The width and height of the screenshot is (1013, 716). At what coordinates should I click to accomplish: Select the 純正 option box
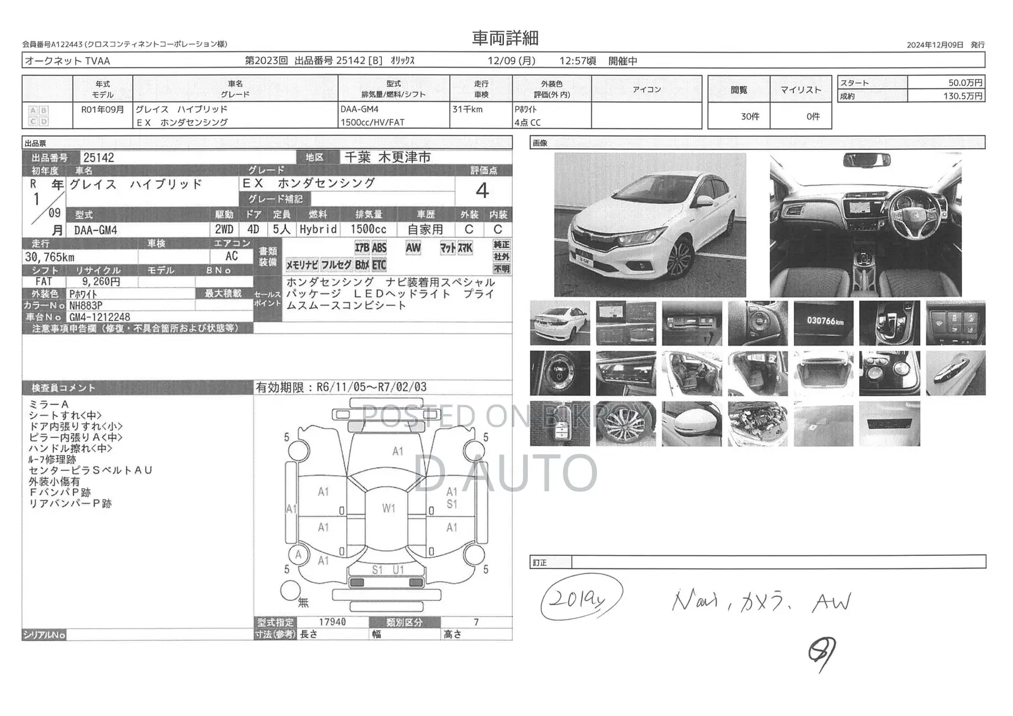point(501,244)
